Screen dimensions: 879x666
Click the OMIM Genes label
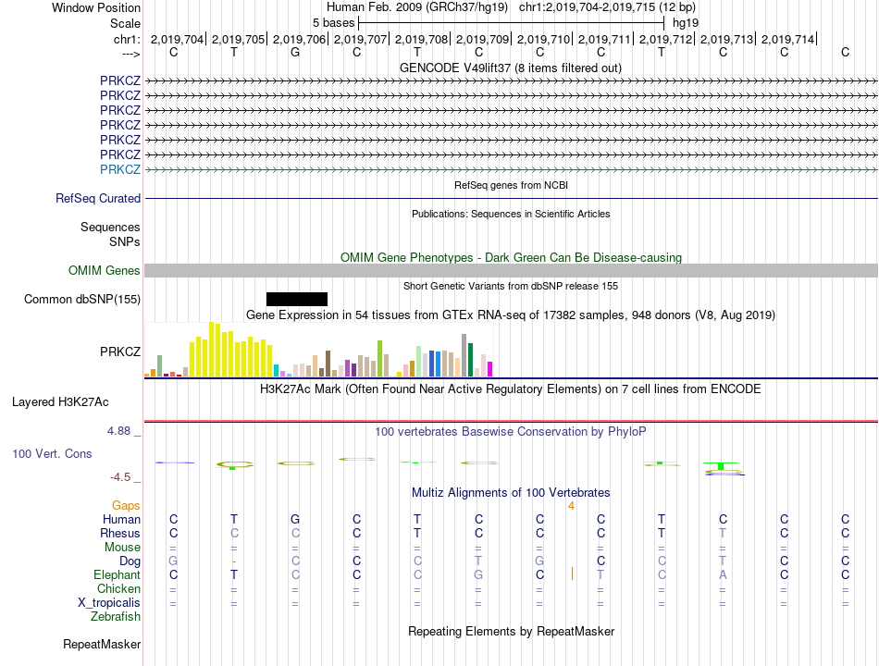coord(105,271)
